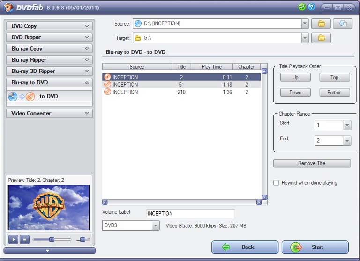
Task: Collapse the Blu-ray to DVD section
Action: pyautogui.click(x=49, y=82)
